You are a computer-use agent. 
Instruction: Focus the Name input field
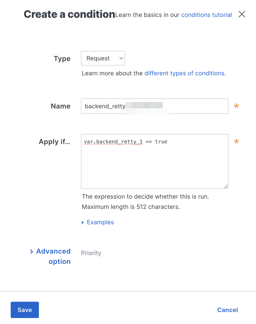pos(155,106)
